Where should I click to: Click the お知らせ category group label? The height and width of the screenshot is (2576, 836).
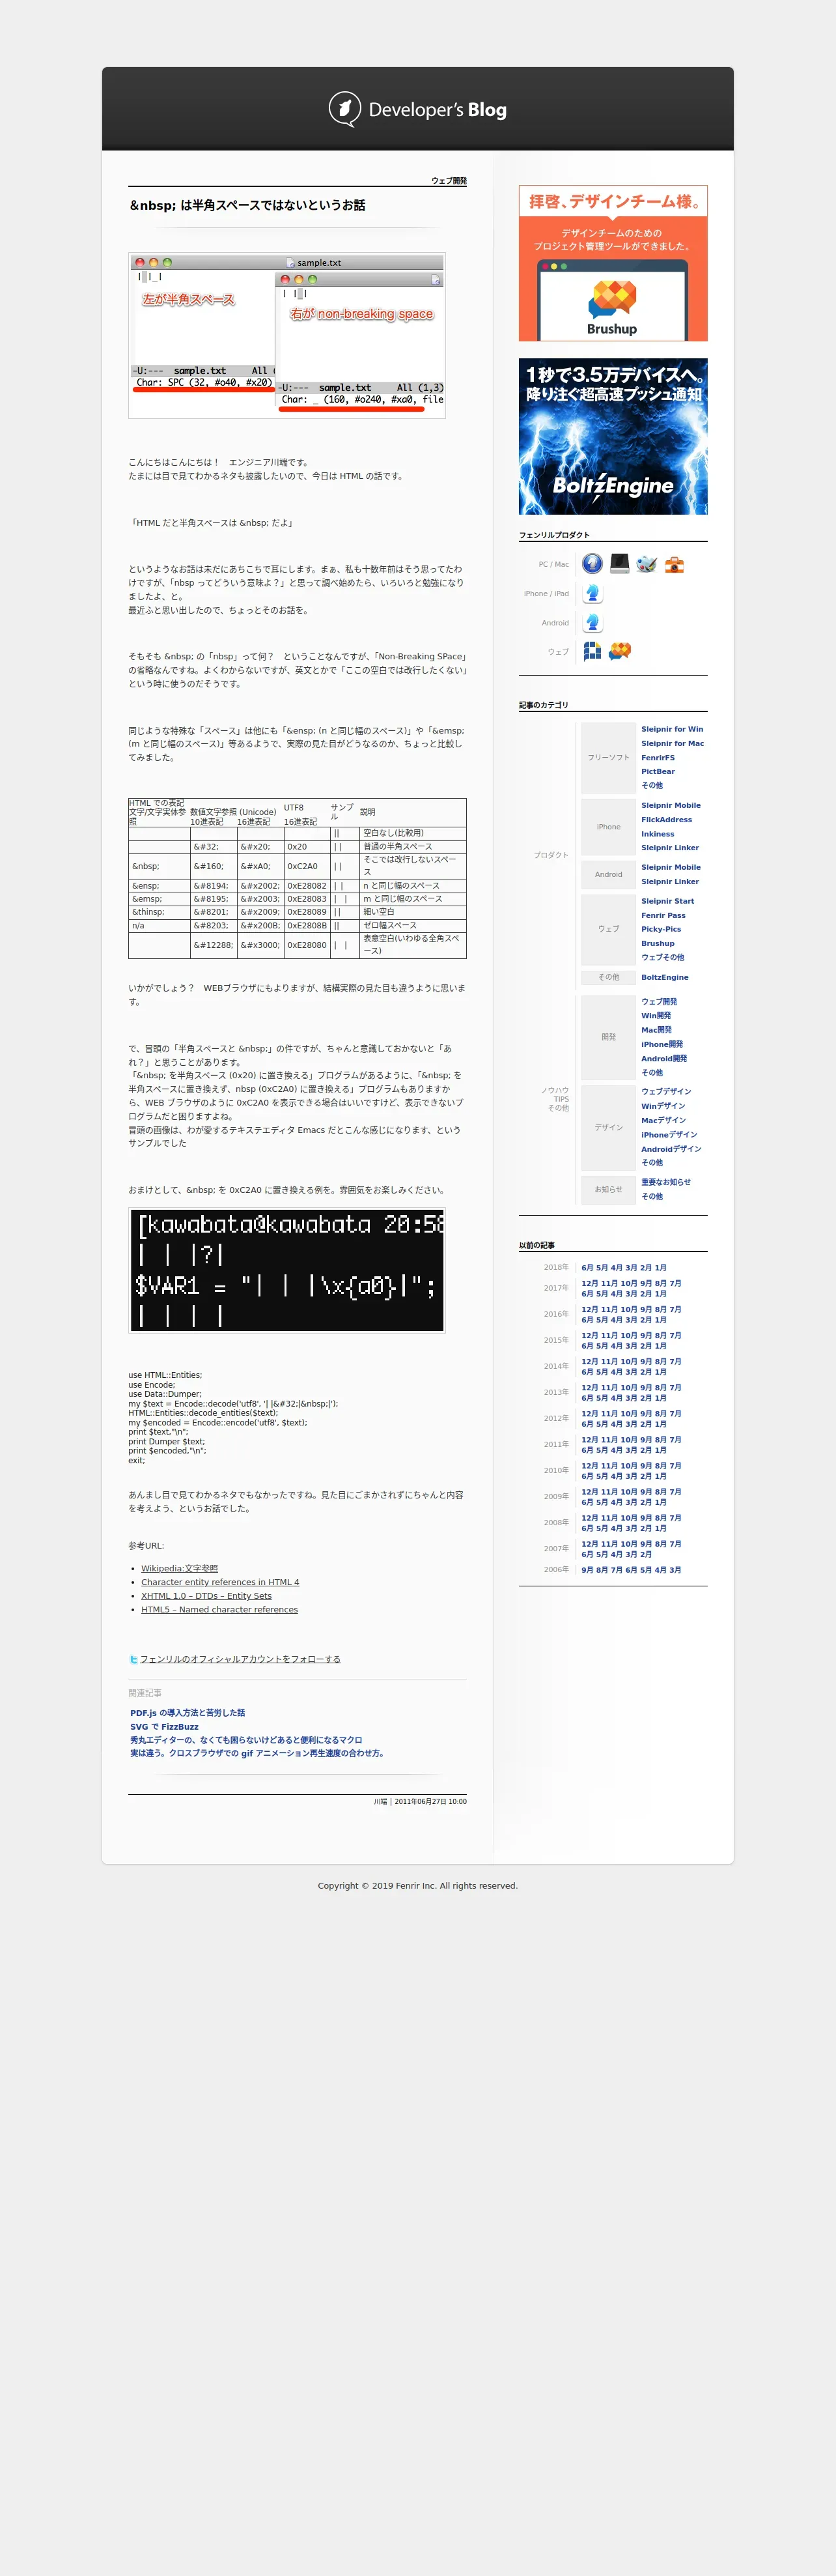click(x=608, y=1189)
